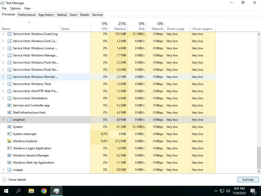Viewport: 261px width, 196px height.
Task: Expand Service Host: Windows License row
Action: (x=3, y=48)
